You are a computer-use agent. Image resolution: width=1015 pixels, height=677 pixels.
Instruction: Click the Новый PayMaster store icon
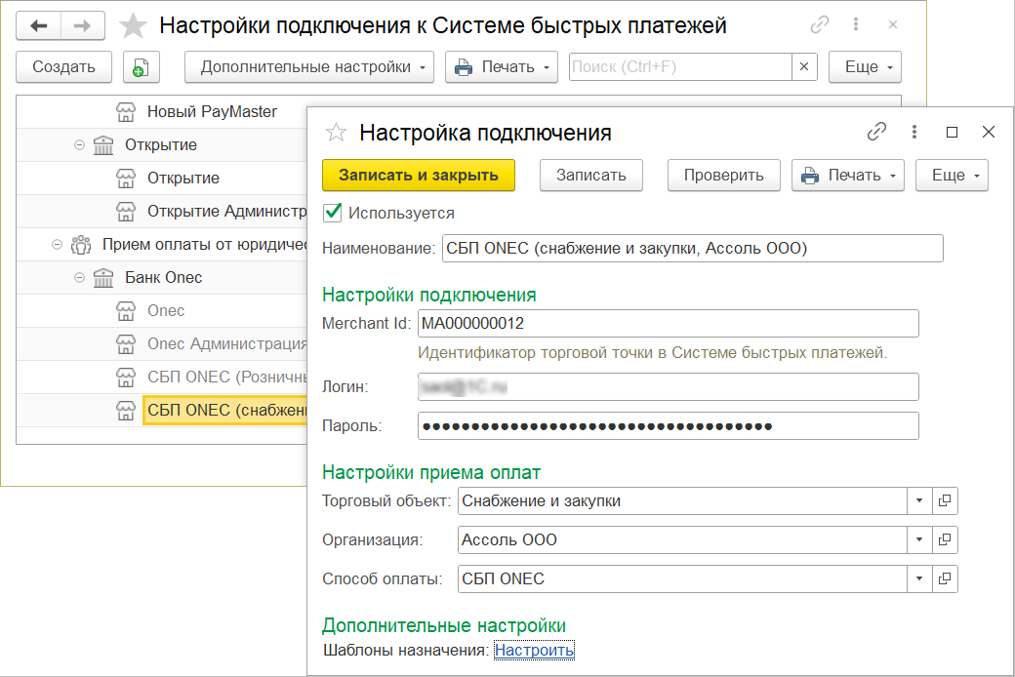[x=126, y=112]
